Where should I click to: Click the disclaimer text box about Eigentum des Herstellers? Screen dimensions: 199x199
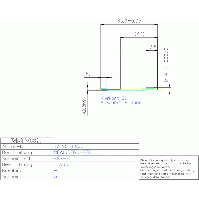pyautogui.click(x=169, y=168)
